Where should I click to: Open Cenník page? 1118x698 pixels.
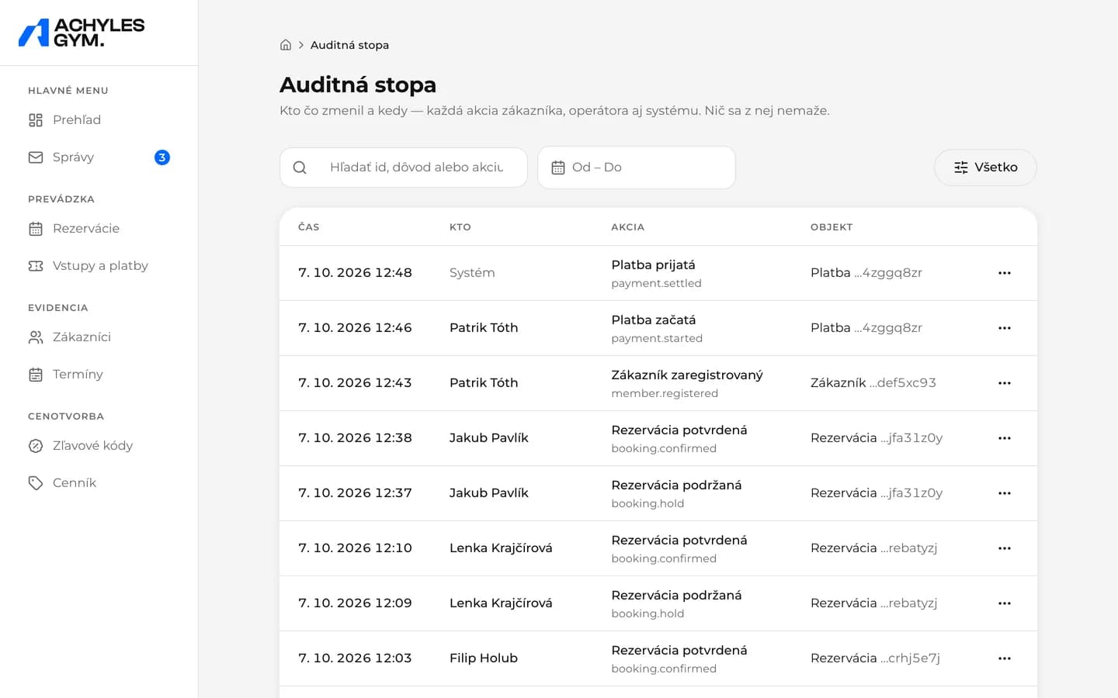(x=99, y=483)
